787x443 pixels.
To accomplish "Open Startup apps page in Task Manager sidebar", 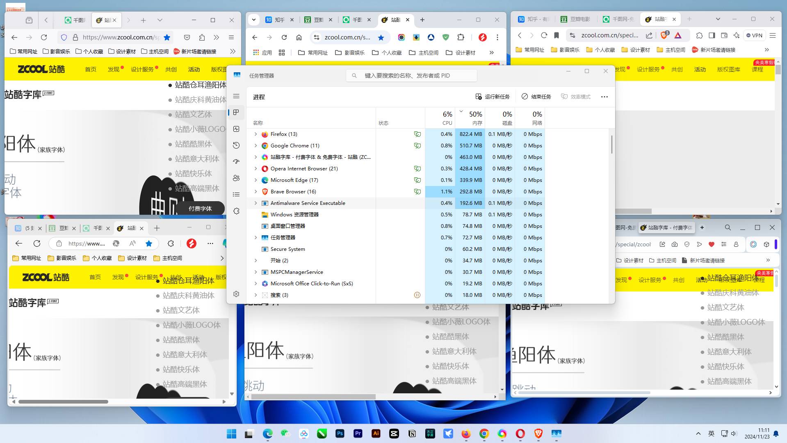I will click(x=236, y=162).
